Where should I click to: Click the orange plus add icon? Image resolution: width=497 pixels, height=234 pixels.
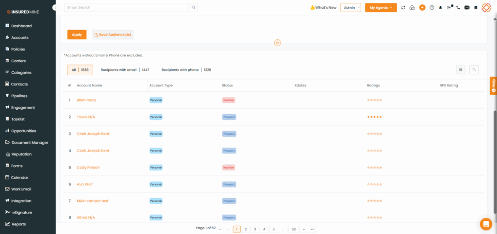coord(422,8)
